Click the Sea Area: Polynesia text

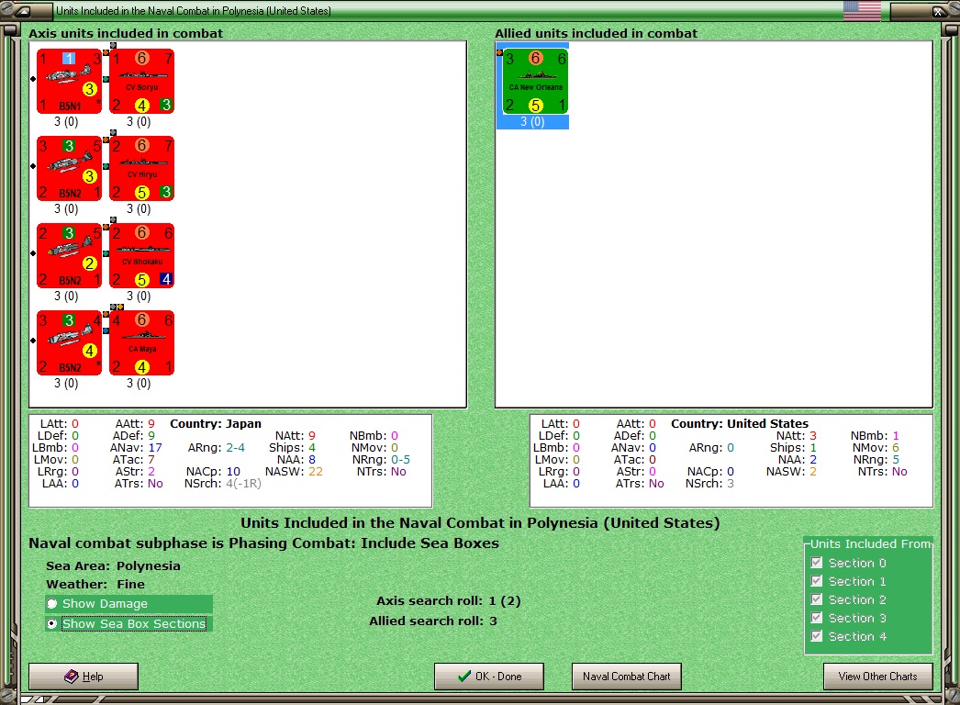pos(113,566)
